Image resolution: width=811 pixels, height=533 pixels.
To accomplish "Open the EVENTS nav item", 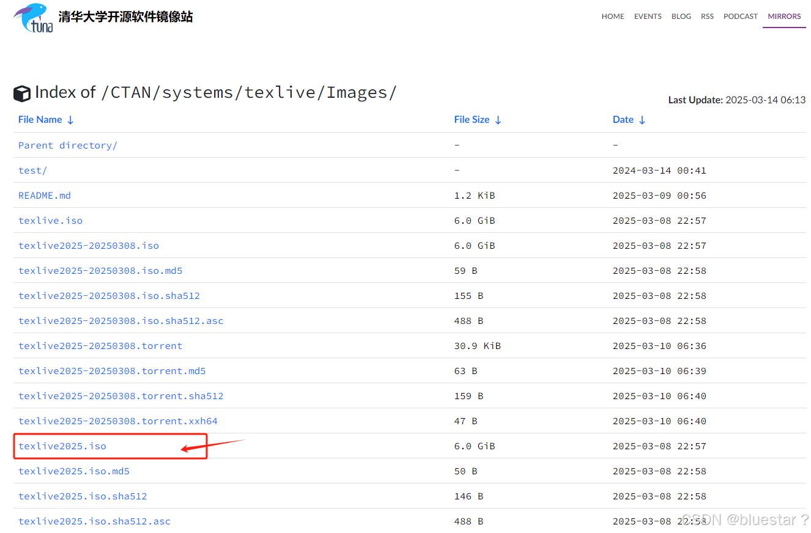I will click(x=648, y=17).
